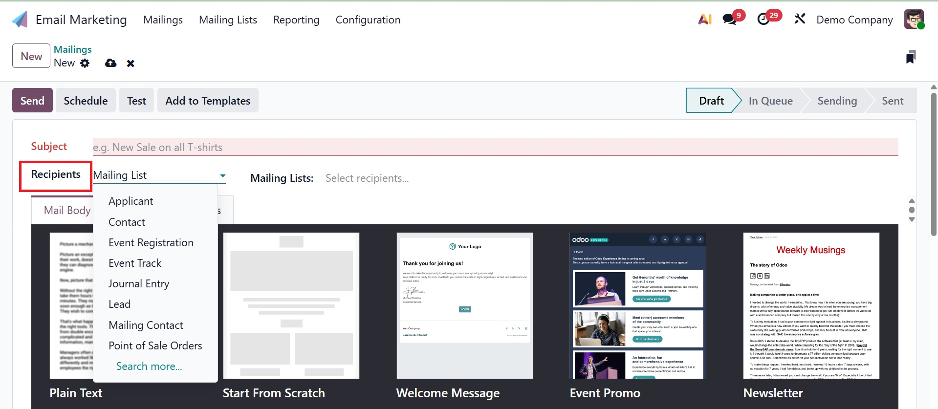Open the debug tools wrench icon
Viewport: 938px width, 409px height.
click(800, 20)
